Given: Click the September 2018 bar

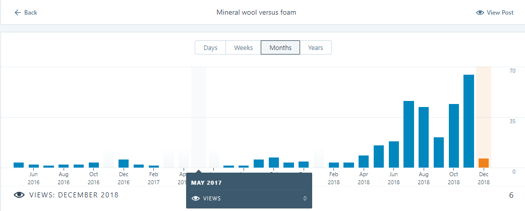Looking at the screenshot, I should pyautogui.click(x=438, y=152).
